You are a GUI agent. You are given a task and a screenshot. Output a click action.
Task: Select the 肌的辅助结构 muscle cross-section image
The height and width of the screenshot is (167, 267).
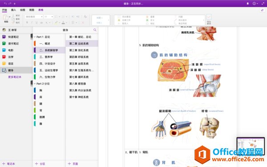pyautogui.click(x=173, y=70)
